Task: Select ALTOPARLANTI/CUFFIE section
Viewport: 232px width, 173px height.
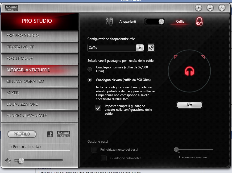Action: [x=39, y=70]
